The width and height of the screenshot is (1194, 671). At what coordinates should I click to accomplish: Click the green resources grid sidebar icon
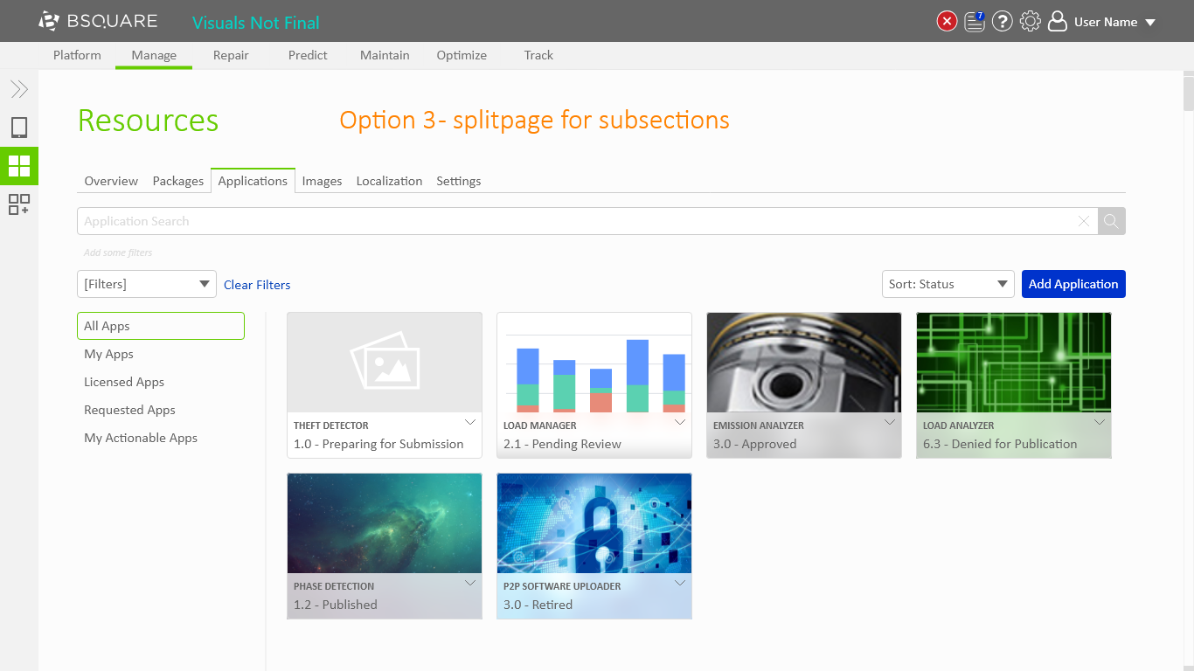[19, 166]
